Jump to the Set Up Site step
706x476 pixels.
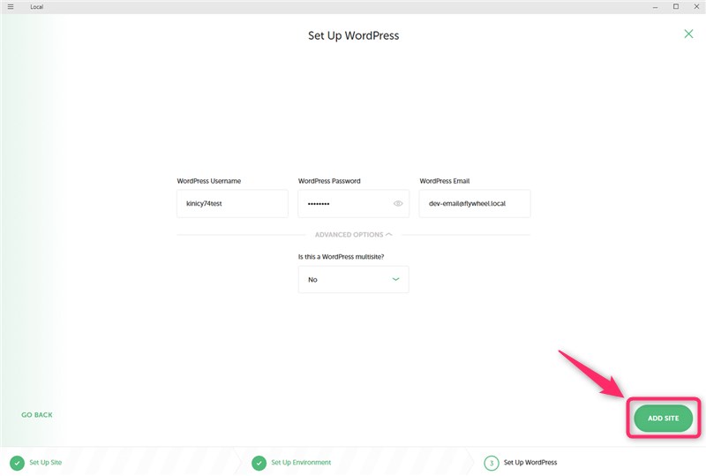click(46, 463)
